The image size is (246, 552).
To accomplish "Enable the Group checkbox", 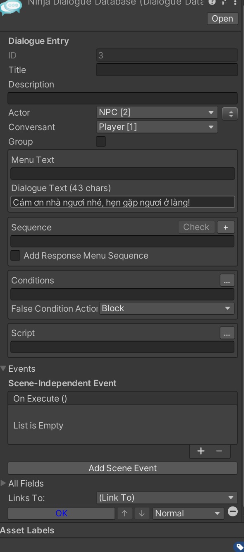I will click(101, 142).
